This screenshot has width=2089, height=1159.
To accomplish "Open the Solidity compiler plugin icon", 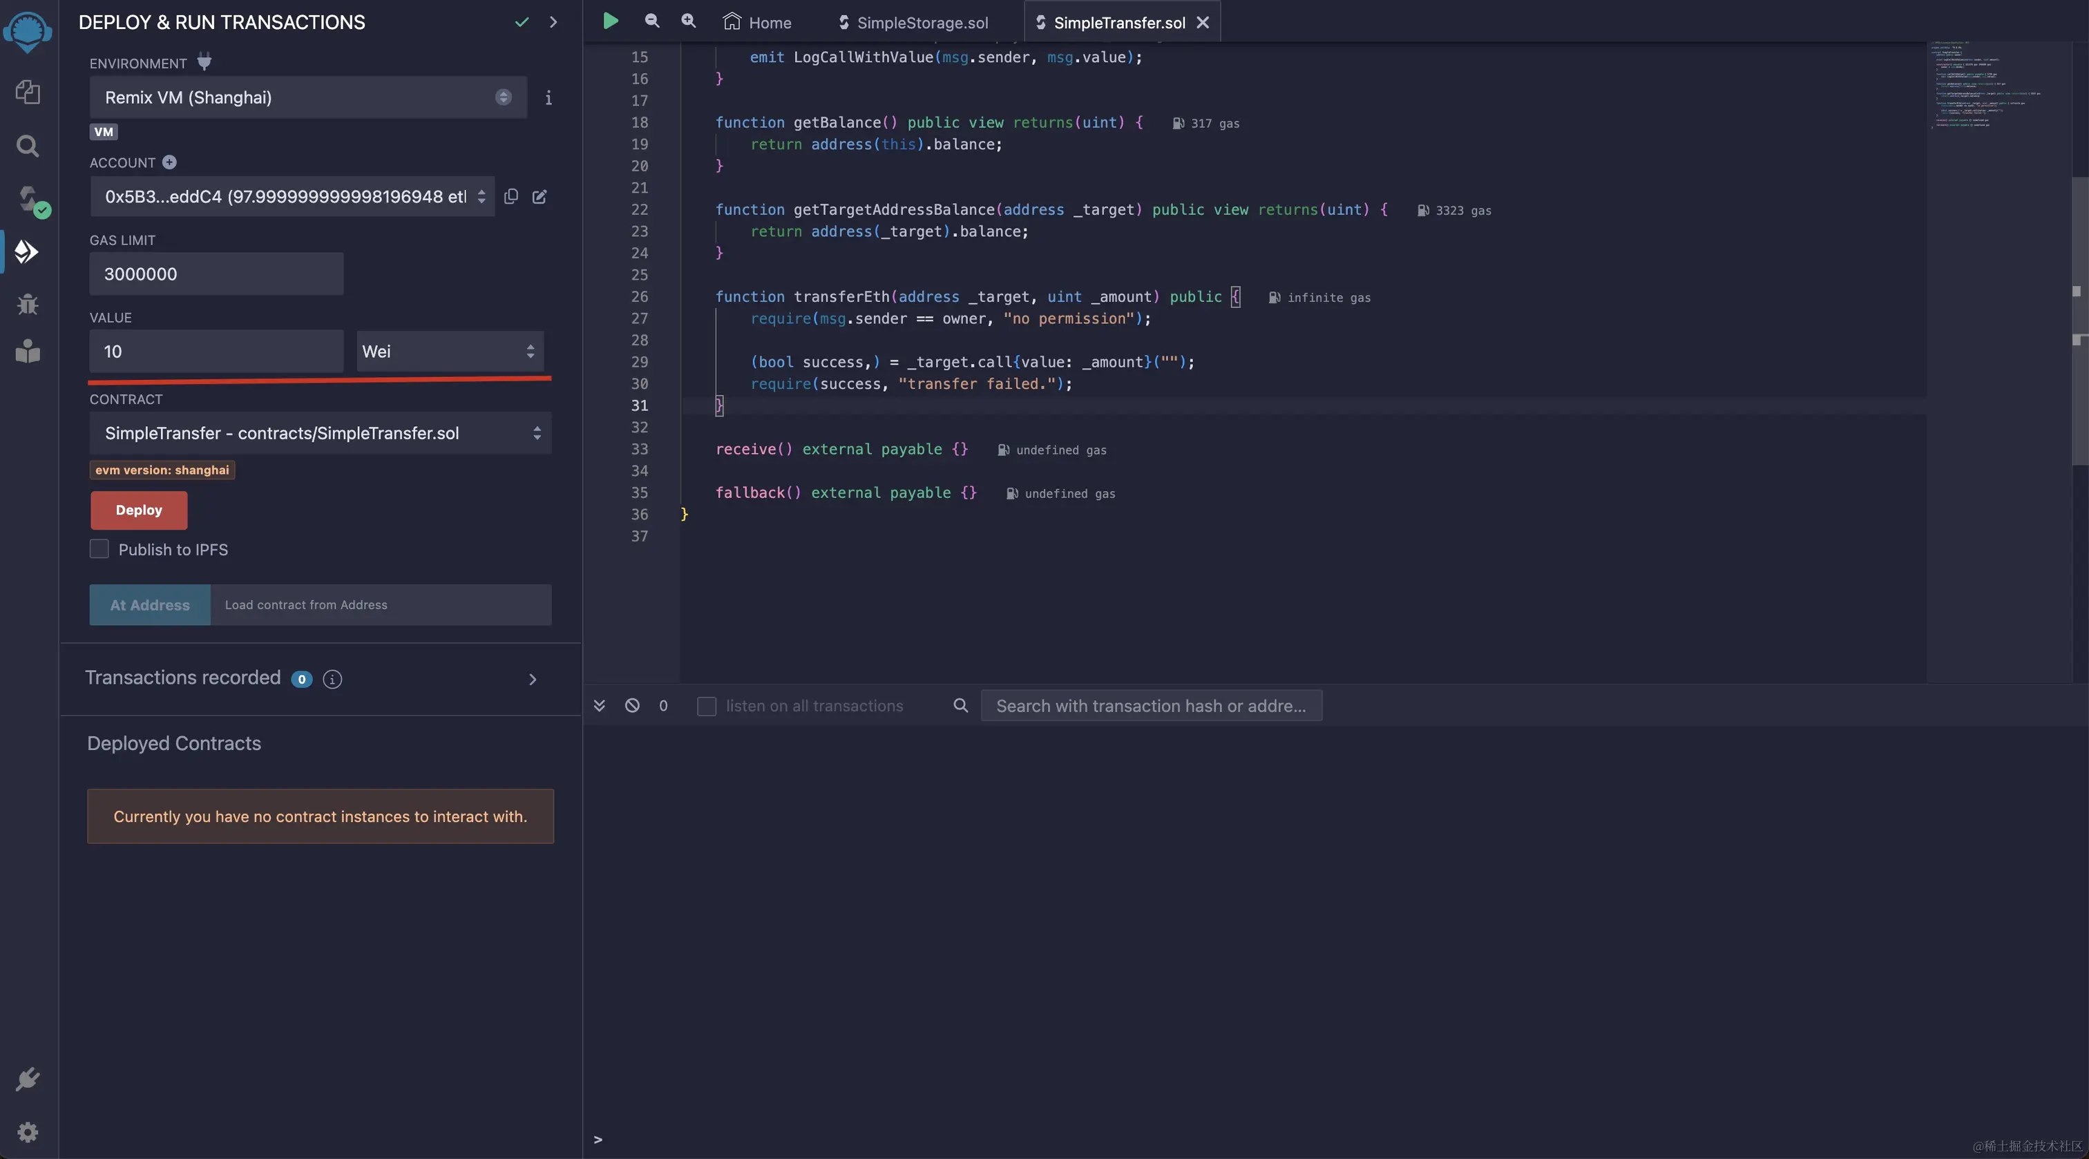I will (29, 200).
